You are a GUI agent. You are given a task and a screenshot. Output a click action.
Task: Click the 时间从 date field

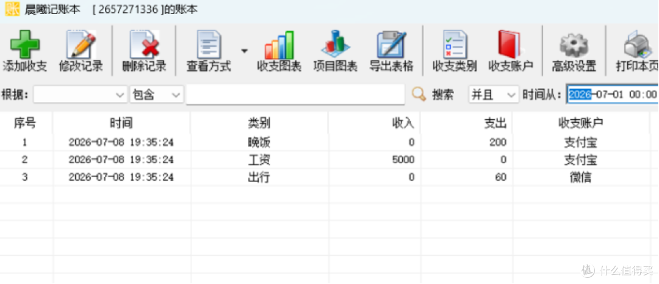[x=613, y=94]
